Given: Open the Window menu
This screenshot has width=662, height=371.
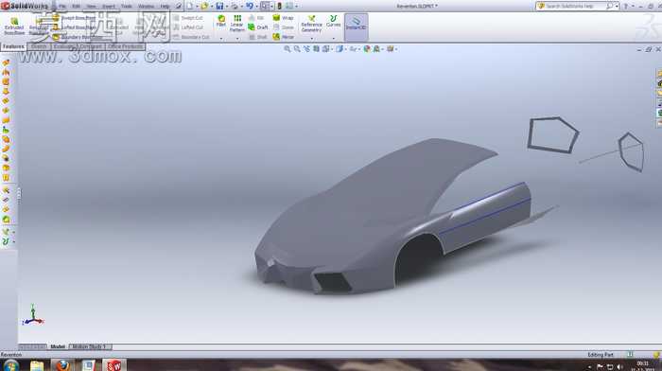Looking at the screenshot, I should (146, 7).
